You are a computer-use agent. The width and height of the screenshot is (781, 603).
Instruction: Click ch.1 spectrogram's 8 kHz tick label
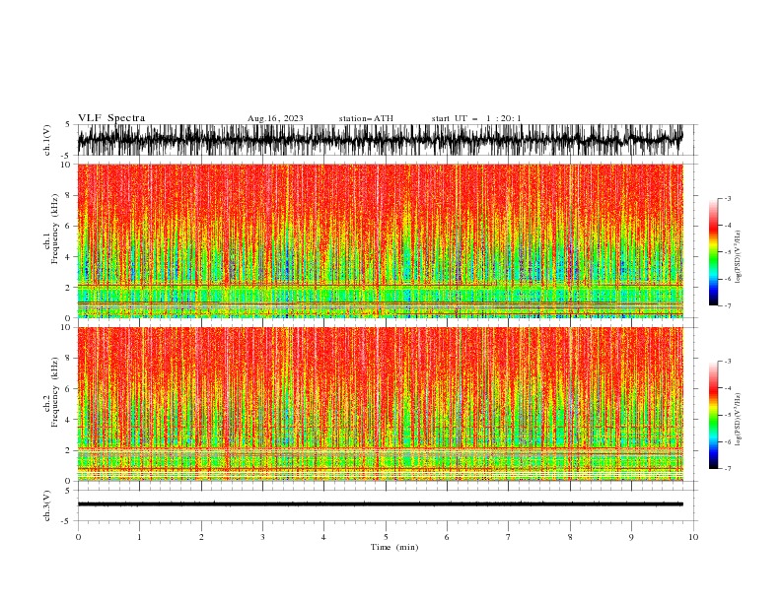click(x=70, y=195)
